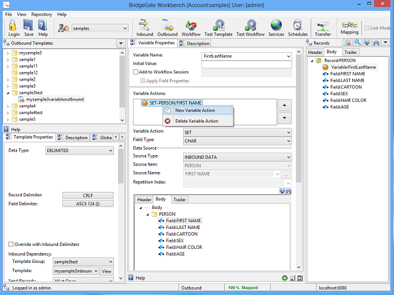Click the maximize icon of the bottom Help pane
This screenshot has width=394, height=295.
(300, 278)
